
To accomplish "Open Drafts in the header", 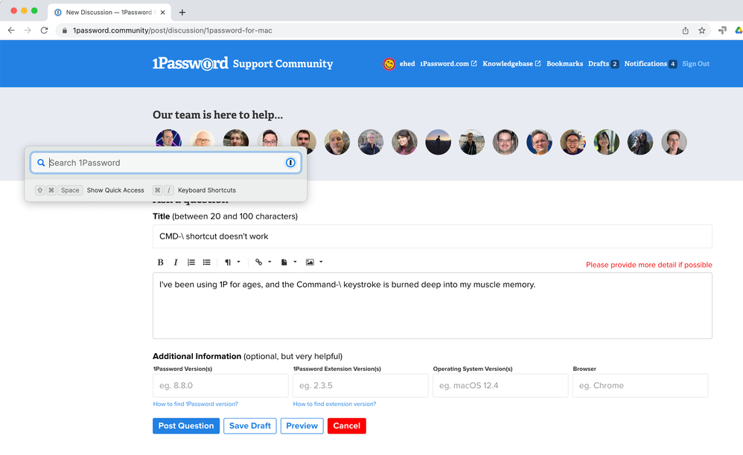I will (603, 64).
